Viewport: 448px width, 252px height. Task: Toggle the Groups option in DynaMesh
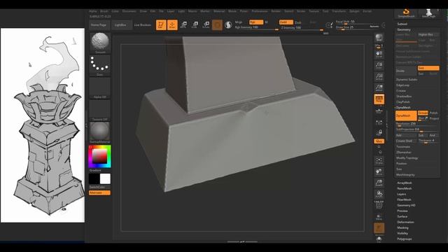pos(423,113)
